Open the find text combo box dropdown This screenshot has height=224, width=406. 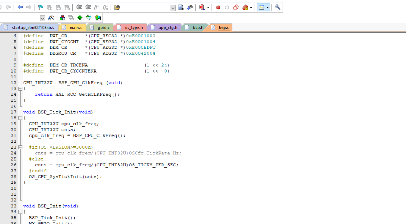(173, 8)
